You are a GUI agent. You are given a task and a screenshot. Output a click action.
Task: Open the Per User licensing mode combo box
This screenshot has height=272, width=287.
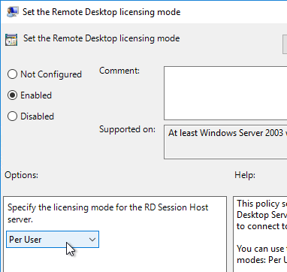pos(53,240)
